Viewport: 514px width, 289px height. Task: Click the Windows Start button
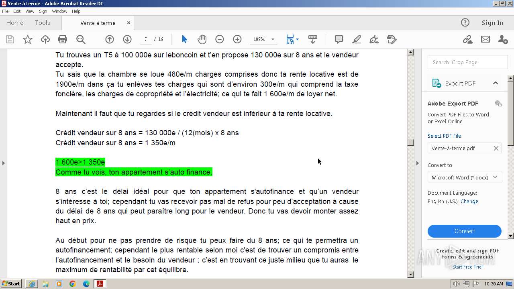click(11, 284)
